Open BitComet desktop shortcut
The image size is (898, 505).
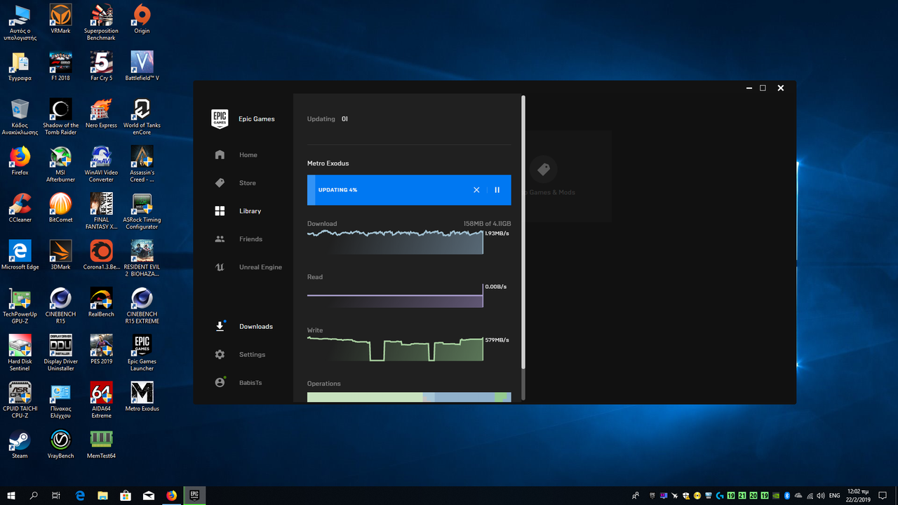(60, 208)
